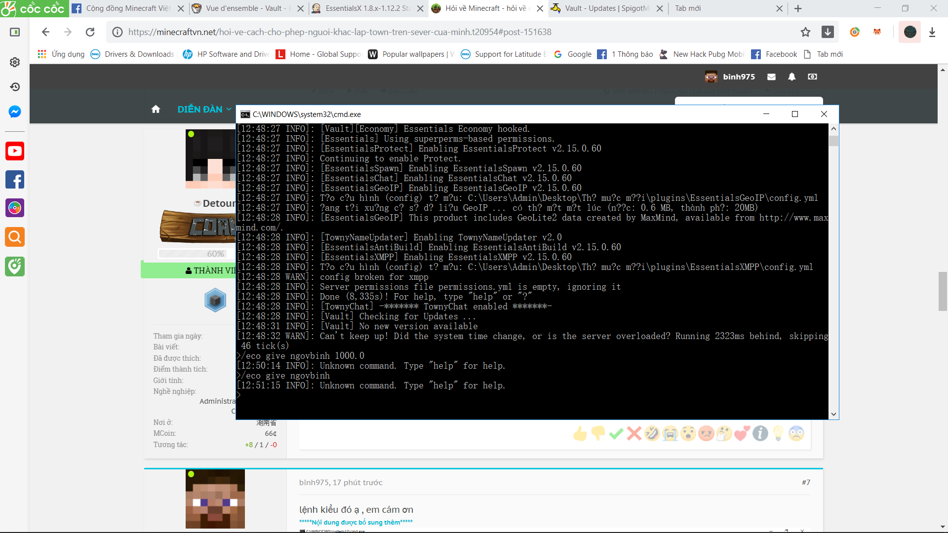Open Messenger from the browser sidebar
The height and width of the screenshot is (533, 948).
tap(15, 112)
